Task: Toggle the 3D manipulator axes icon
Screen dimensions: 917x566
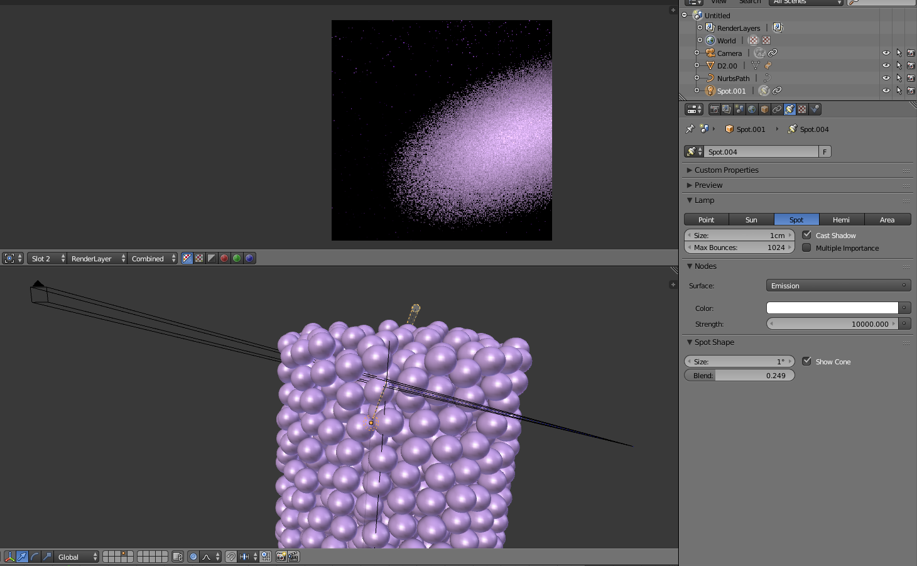Action: click(9, 557)
